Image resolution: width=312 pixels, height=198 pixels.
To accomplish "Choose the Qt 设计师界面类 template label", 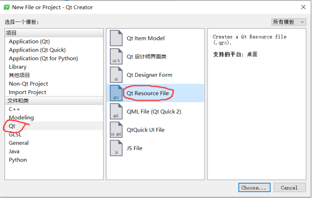I will [146, 57].
